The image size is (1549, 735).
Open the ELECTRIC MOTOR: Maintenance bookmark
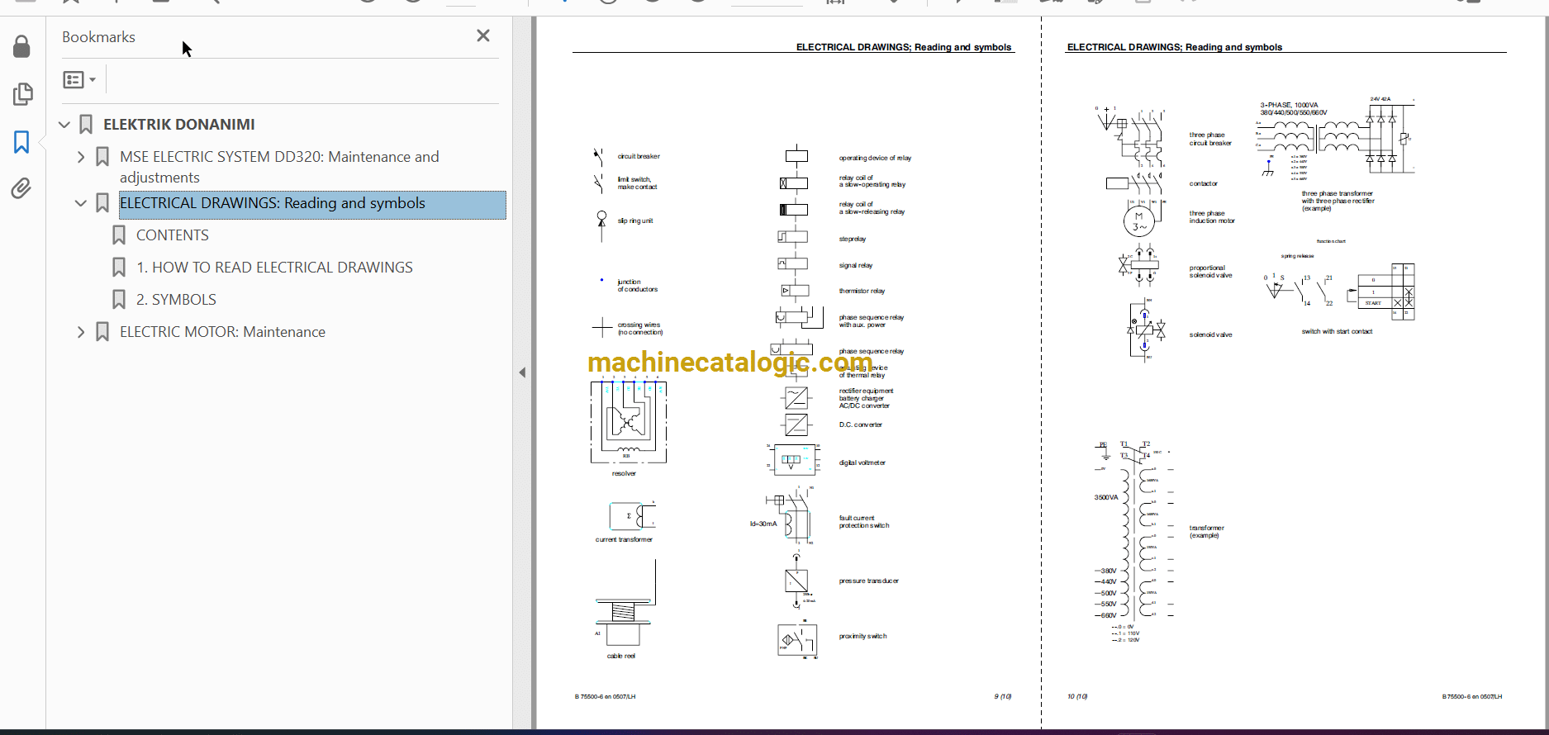click(222, 332)
